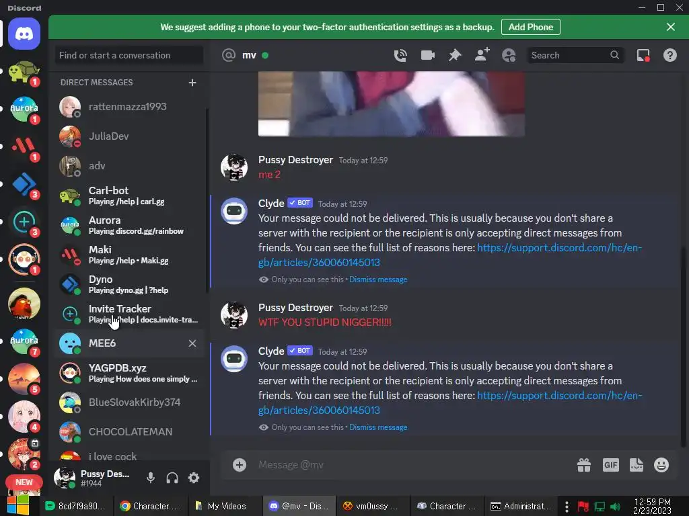Switch to vm0ussy taskbar window

pyautogui.click(x=373, y=506)
